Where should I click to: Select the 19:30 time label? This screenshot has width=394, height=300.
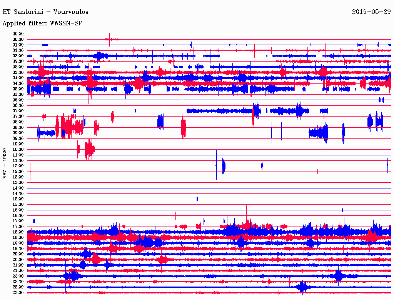(x=18, y=249)
